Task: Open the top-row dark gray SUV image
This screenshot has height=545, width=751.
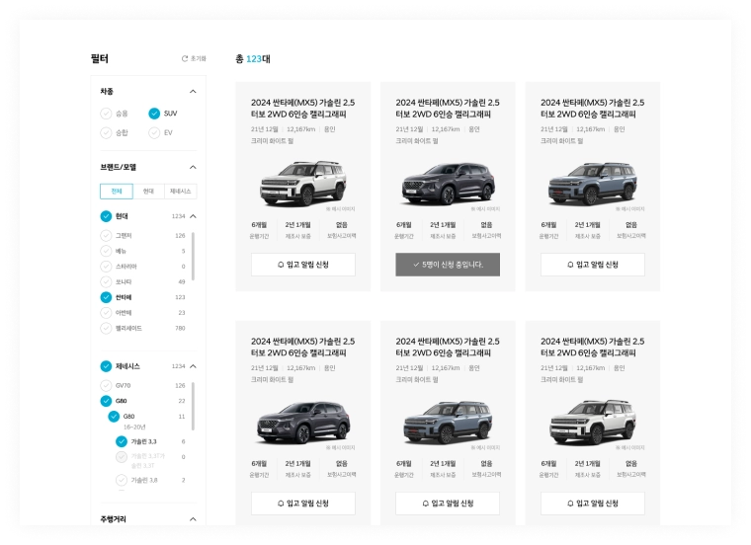Action: pyautogui.click(x=448, y=184)
